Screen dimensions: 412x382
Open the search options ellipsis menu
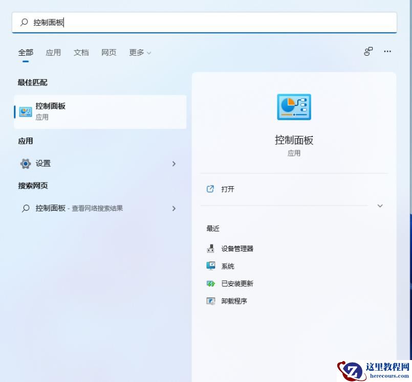[387, 52]
